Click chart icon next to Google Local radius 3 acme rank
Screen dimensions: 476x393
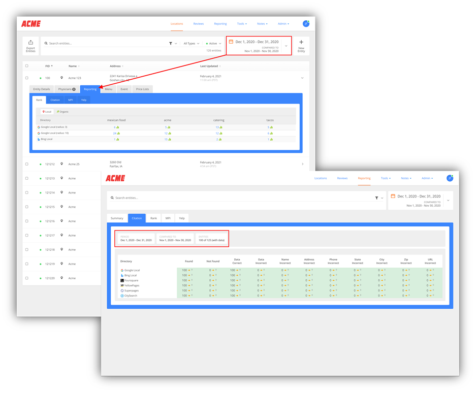point(169,127)
